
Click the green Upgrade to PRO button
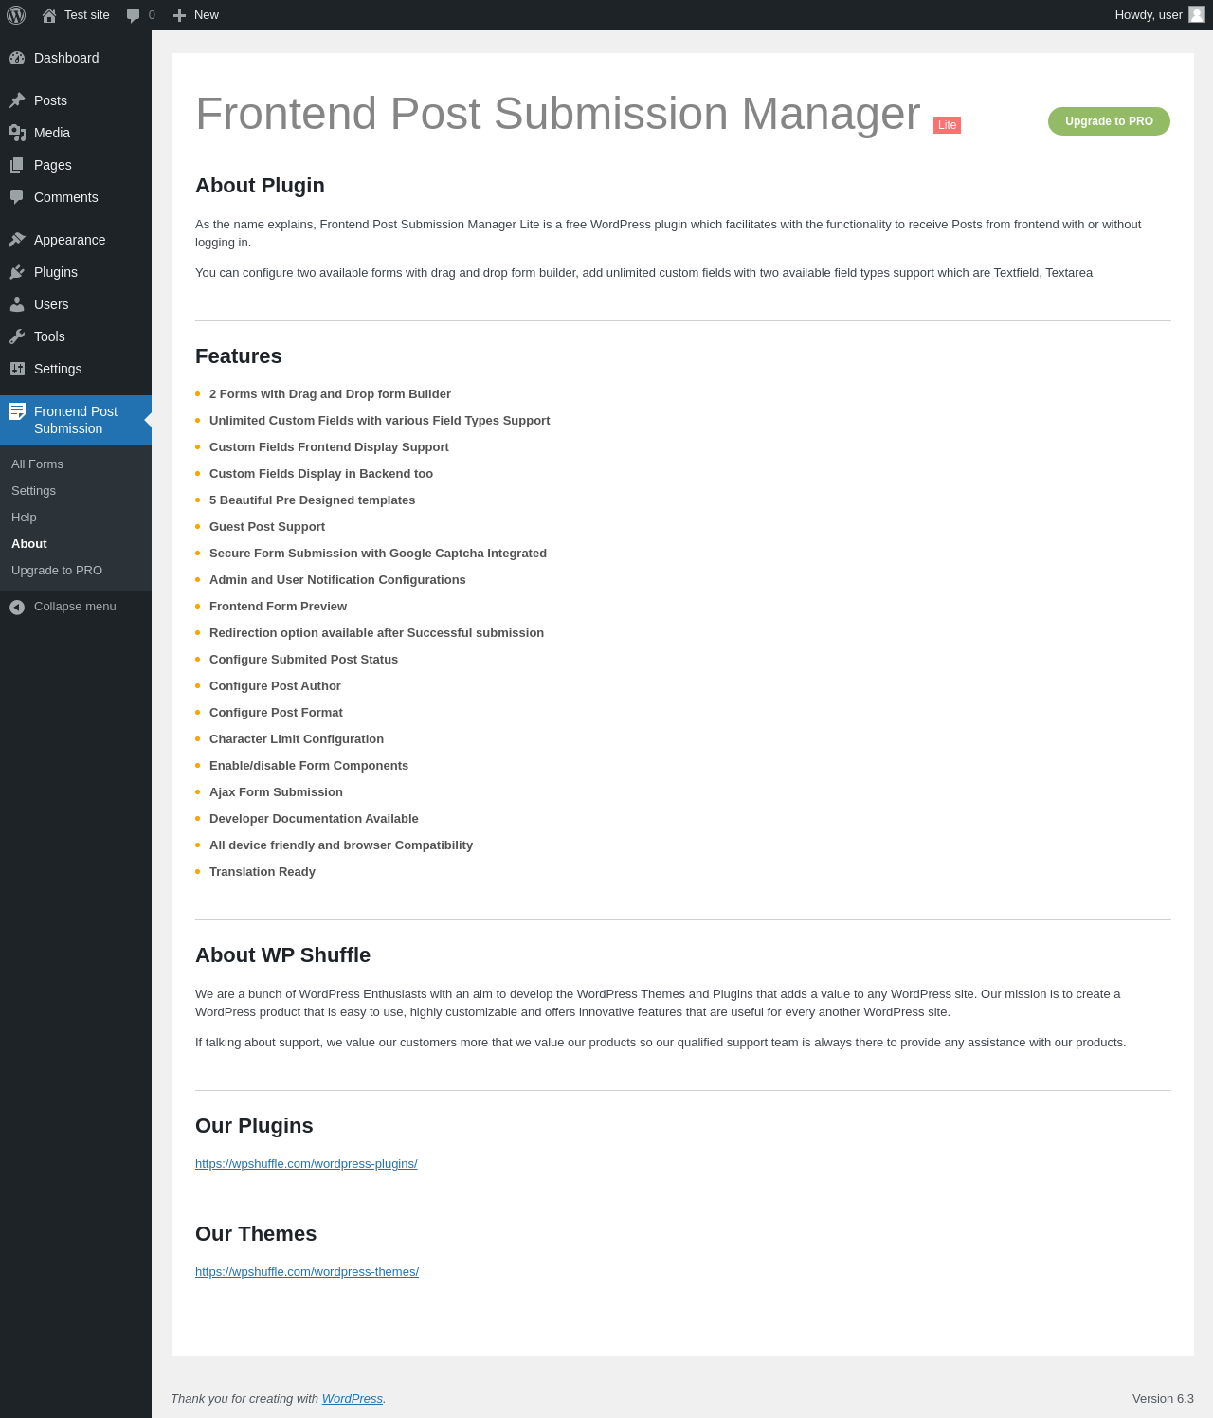point(1109,121)
